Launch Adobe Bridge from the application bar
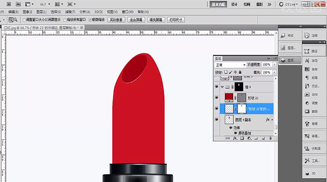 (x=9, y=4)
